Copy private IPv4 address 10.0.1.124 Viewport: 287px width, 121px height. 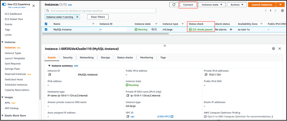point(206,75)
